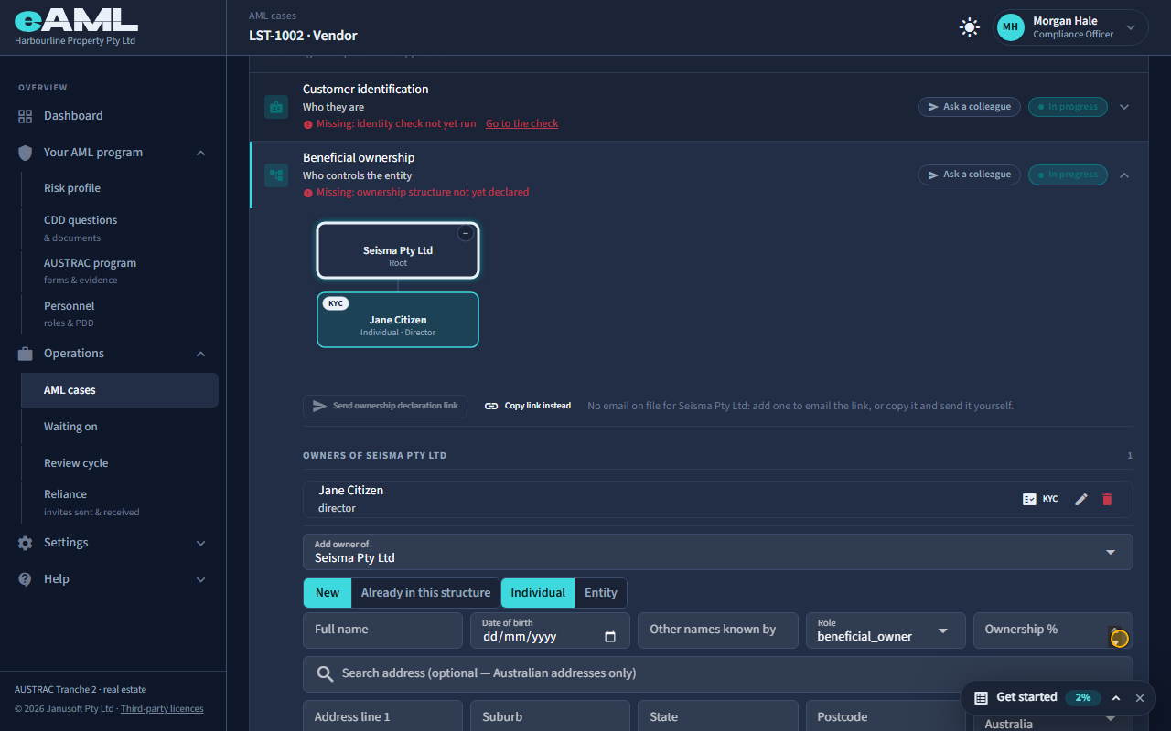Open the Role beneficial_owner dropdown
The width and height of the screenshot is (1171, 731).
point(886,630)
